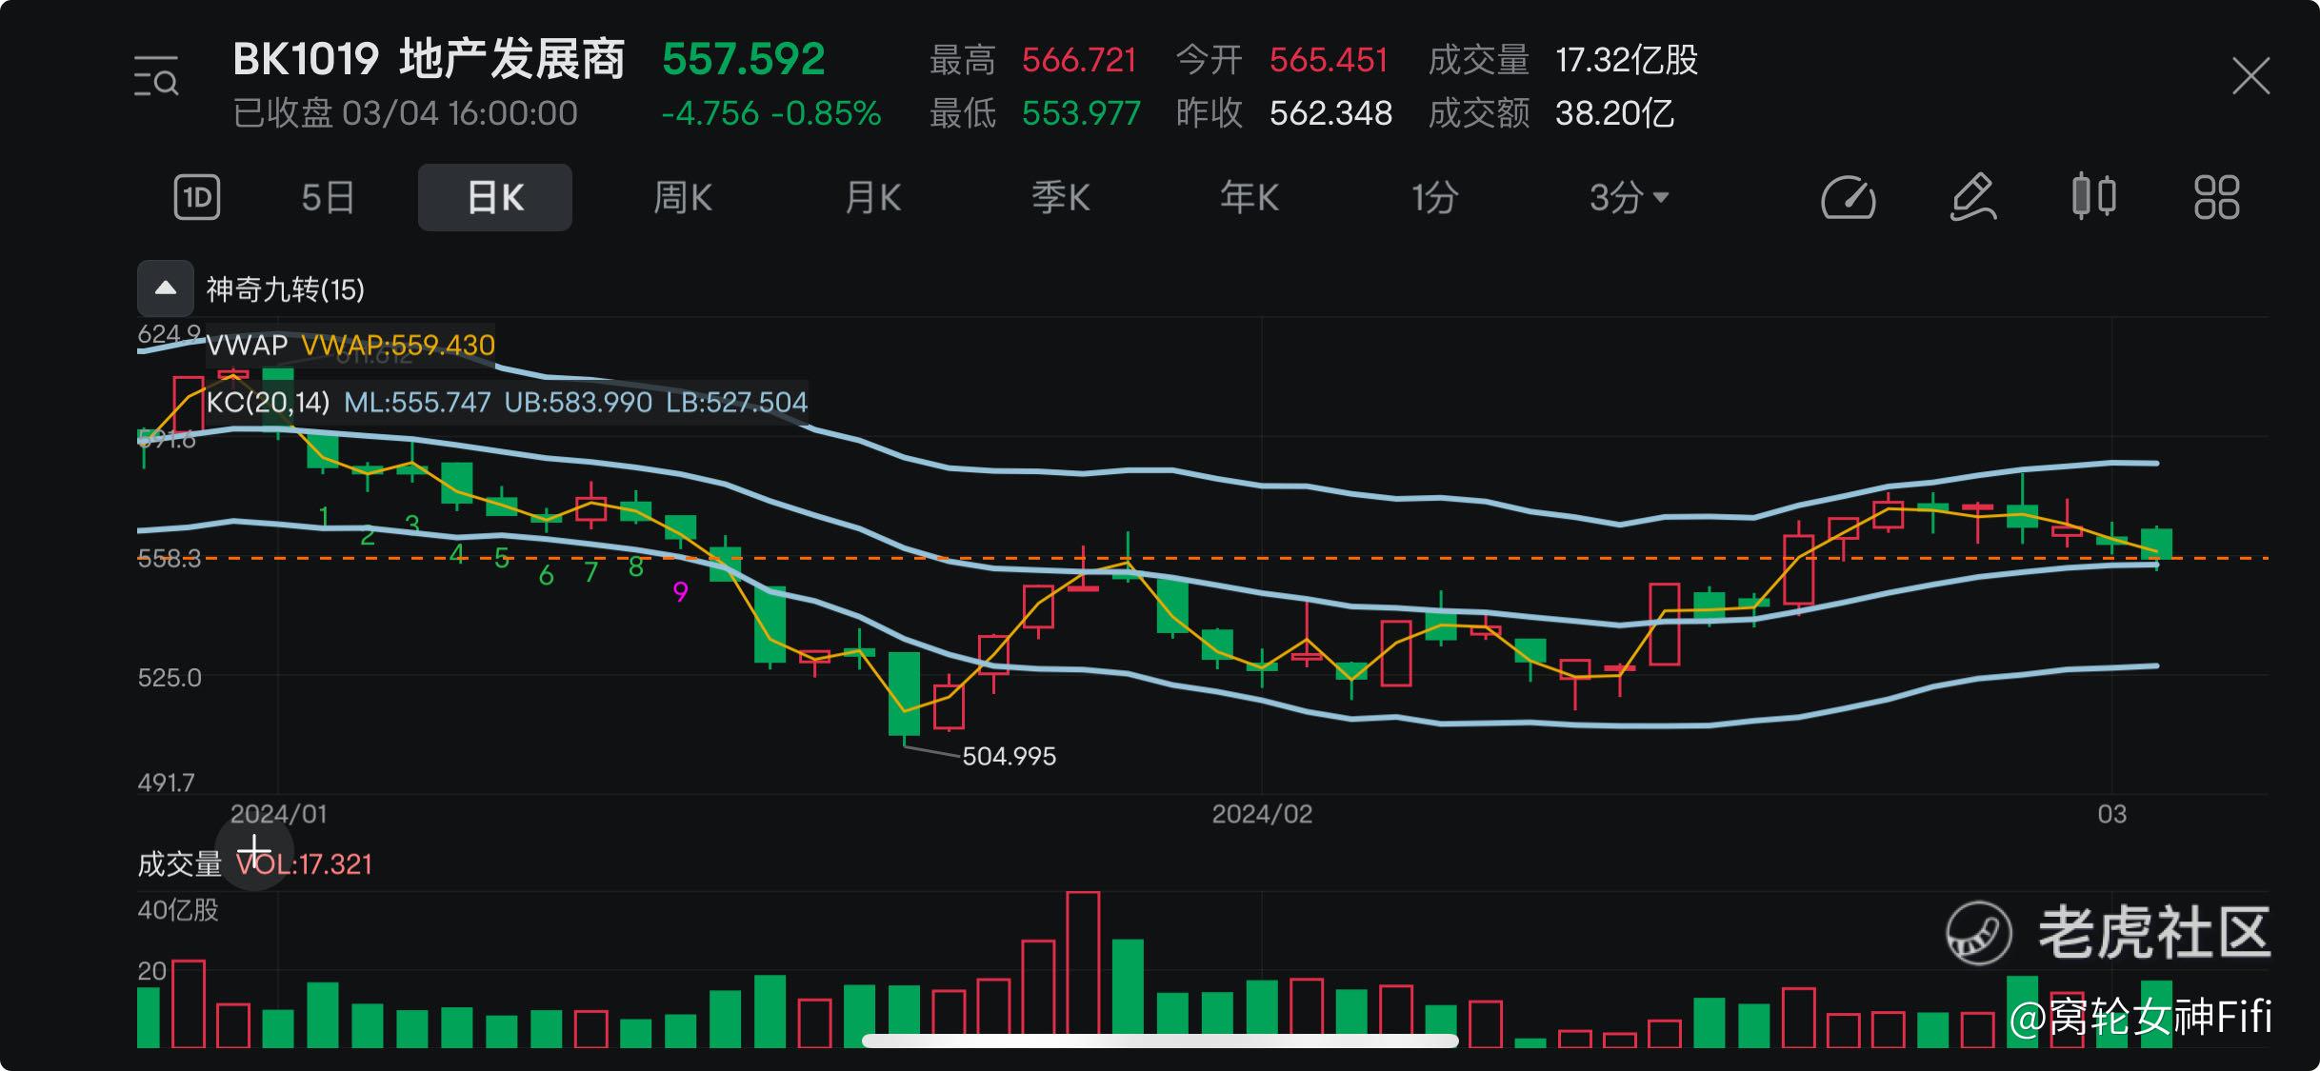Image resolution: width=2320 pixels, height=1071 pixels.
Task: Click the crosshair plus cursor button
Action: click(254, 850)
